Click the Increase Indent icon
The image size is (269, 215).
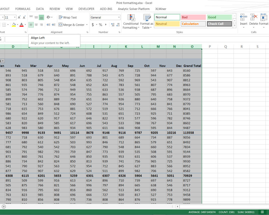pyautogui.click(x=53, y=25)
